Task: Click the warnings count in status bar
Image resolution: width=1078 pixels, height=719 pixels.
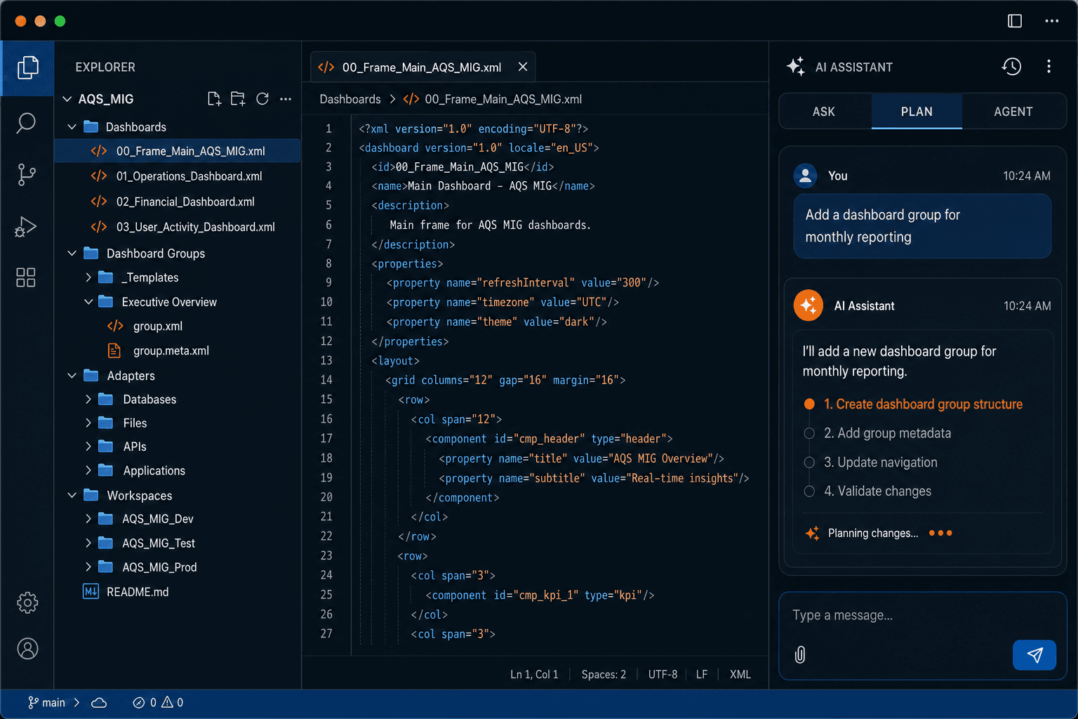Action: 173,703
